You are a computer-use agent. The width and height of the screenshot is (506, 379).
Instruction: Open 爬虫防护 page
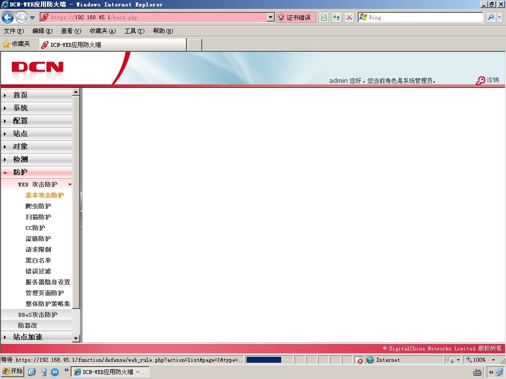38,206
